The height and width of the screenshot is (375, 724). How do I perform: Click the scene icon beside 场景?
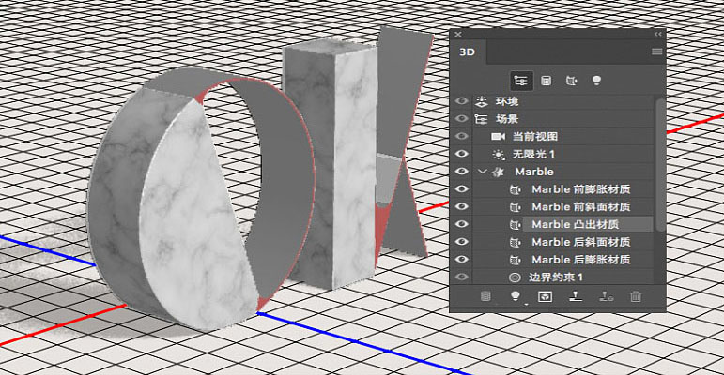481,119
